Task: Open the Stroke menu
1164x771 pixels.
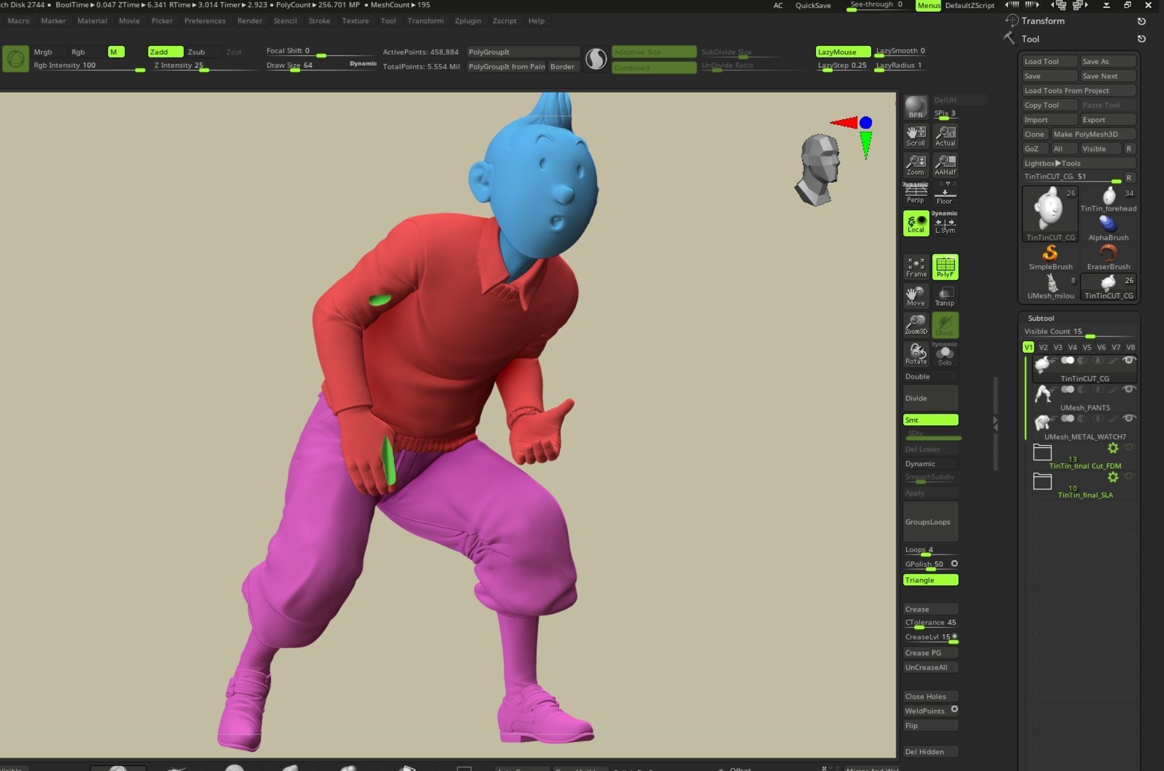Action: pyautogui.click(x=319, y=21)
